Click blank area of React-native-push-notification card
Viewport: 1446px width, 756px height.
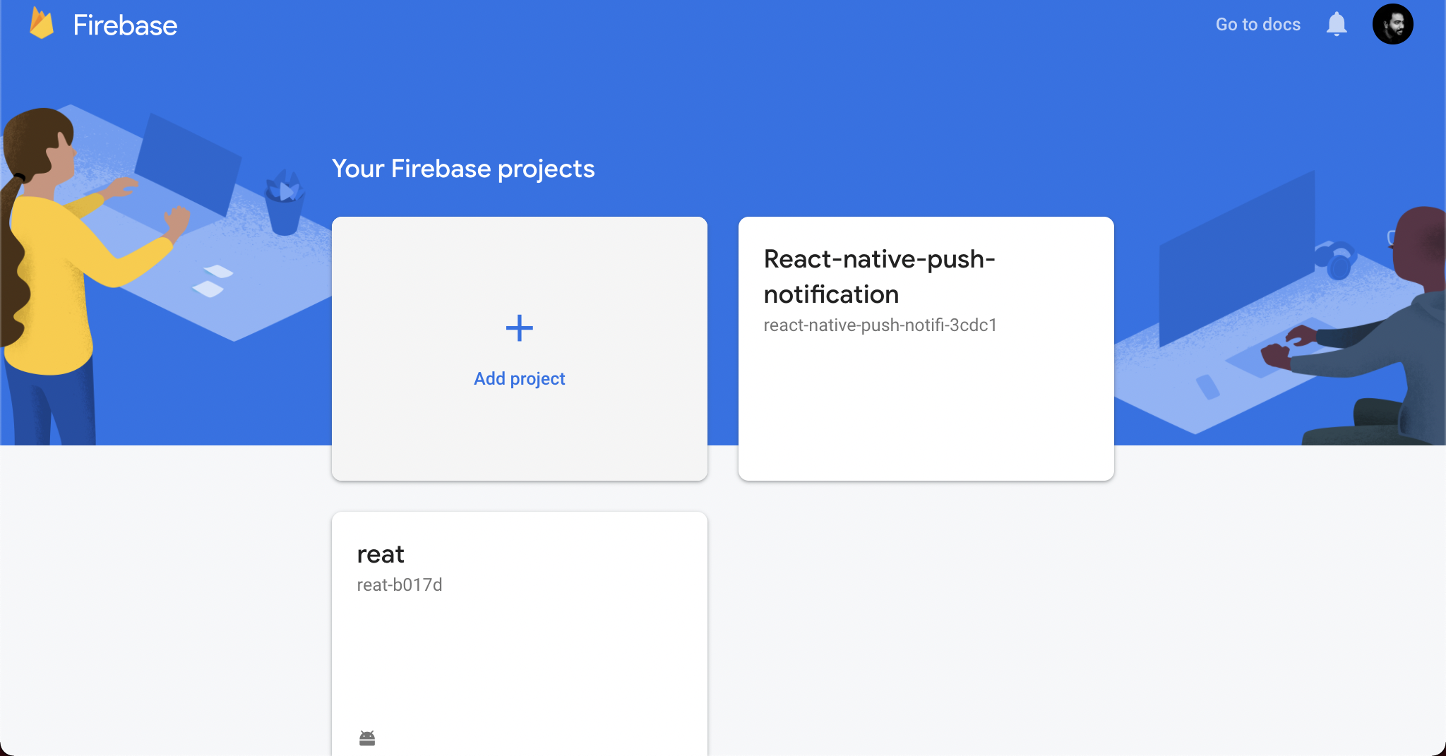click(926, 409)
